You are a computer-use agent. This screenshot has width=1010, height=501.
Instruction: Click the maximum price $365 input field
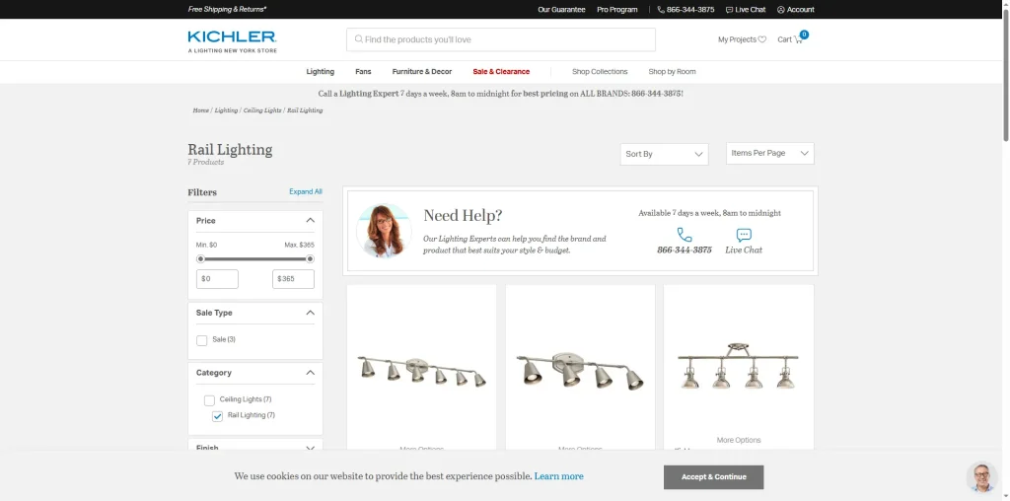(x=293, y=279)
